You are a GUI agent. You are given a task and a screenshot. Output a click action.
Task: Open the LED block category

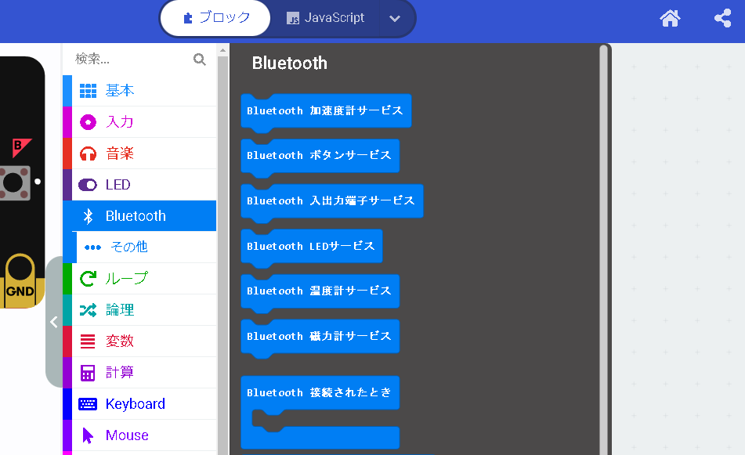[x=139, y=185]
